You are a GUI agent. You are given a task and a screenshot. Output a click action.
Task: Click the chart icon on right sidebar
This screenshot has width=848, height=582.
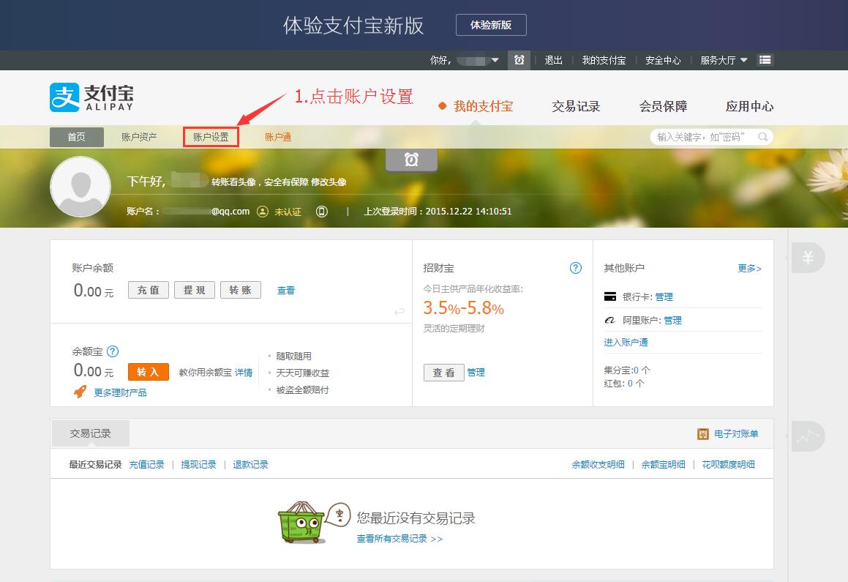pos(808,436)
